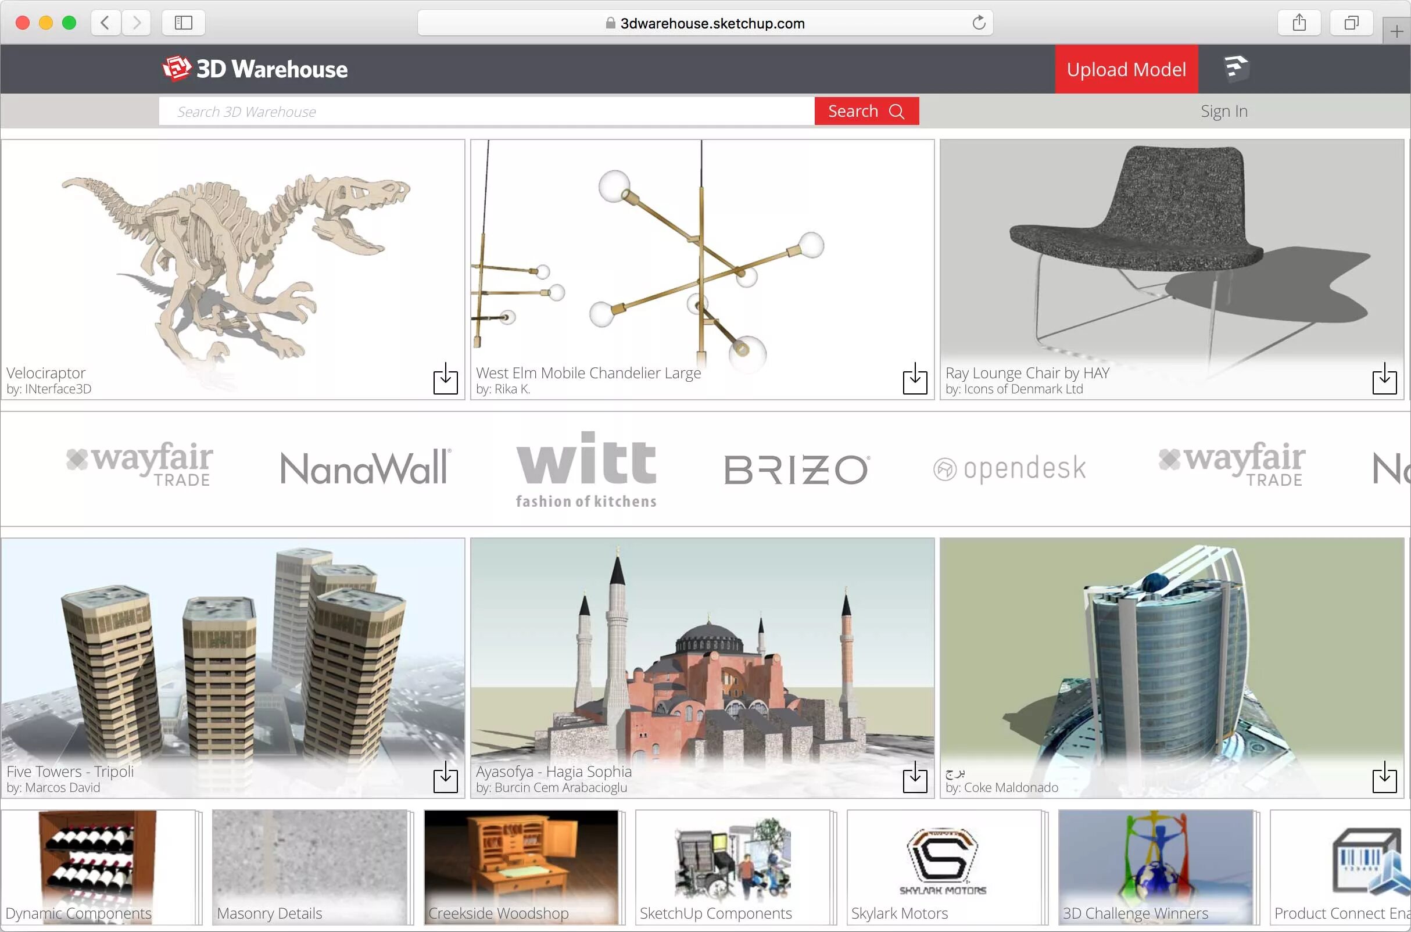The image size is (1411, 932).
Task: Download the West Elm Mobile Chandelier model
Action: click(915, 380)
